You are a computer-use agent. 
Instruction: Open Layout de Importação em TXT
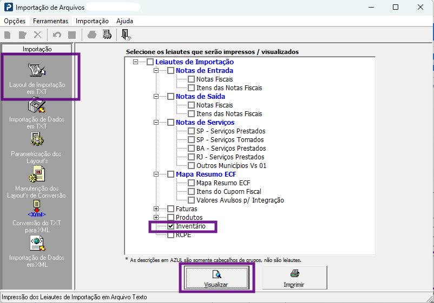pos(37,78)
